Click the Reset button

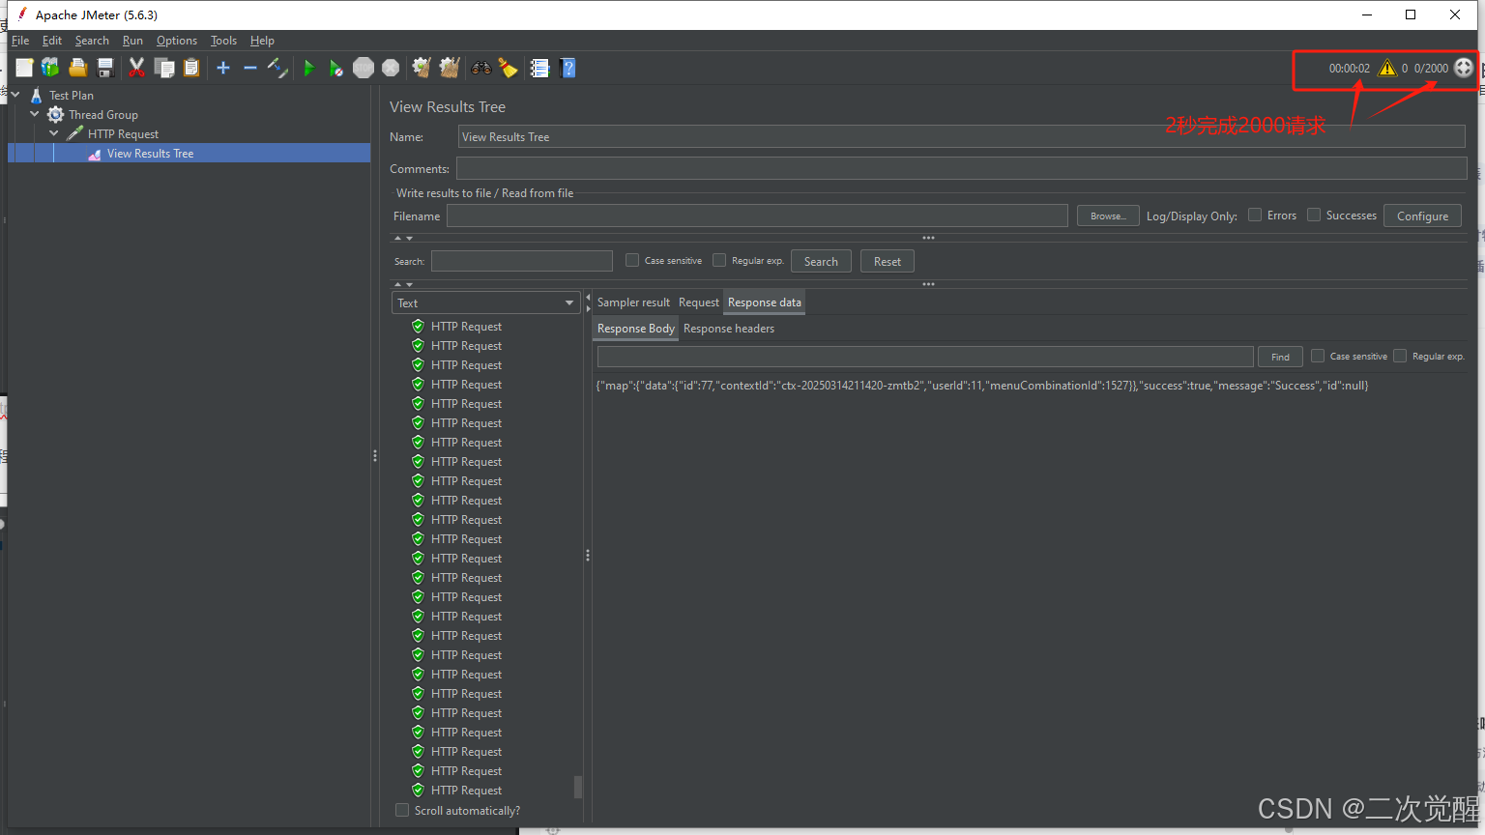pos(887,261)
